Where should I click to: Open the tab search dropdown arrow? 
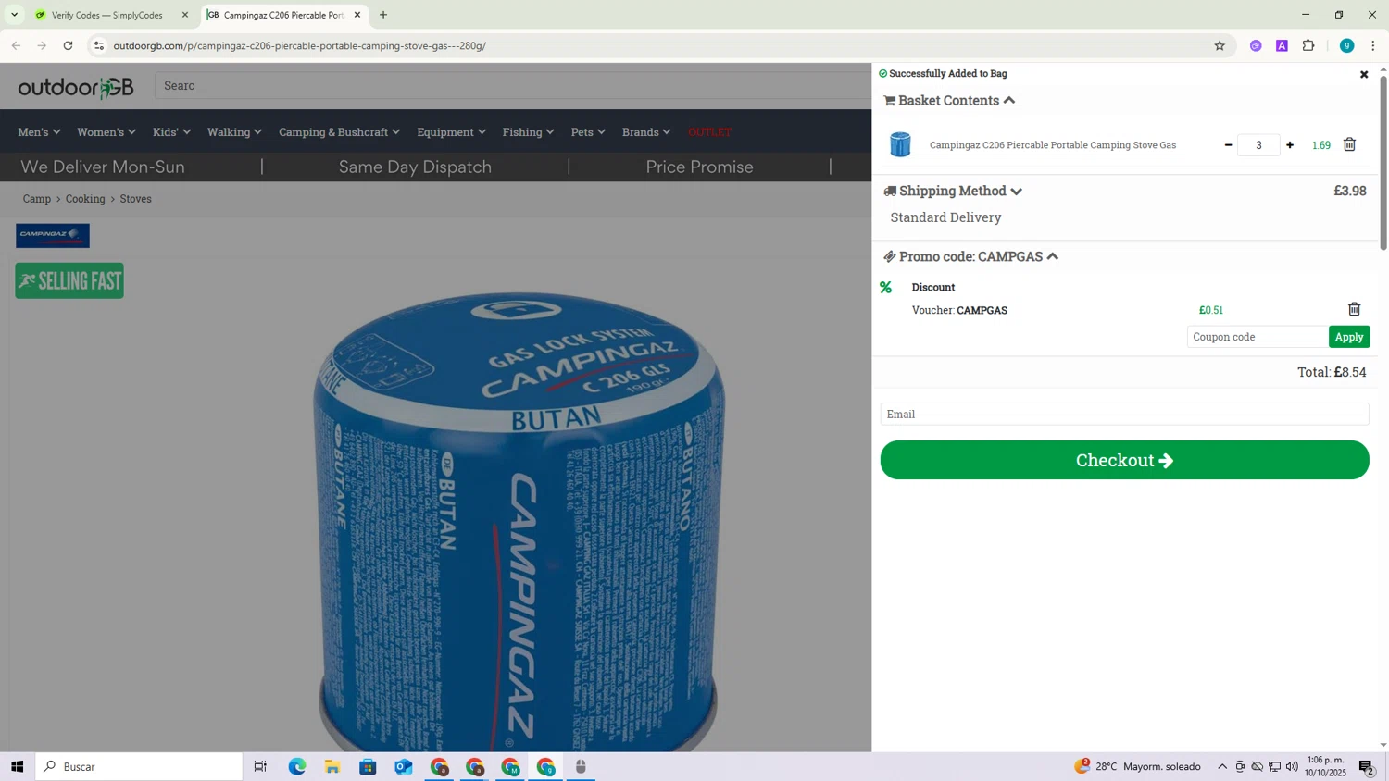(x=14, y=15)
